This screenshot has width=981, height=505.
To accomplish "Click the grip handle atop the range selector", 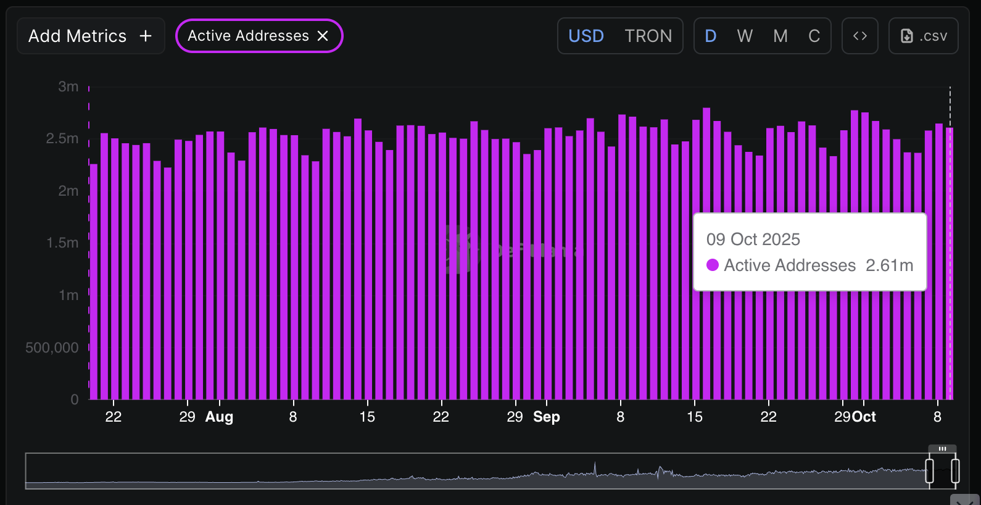I will [942, 449].
